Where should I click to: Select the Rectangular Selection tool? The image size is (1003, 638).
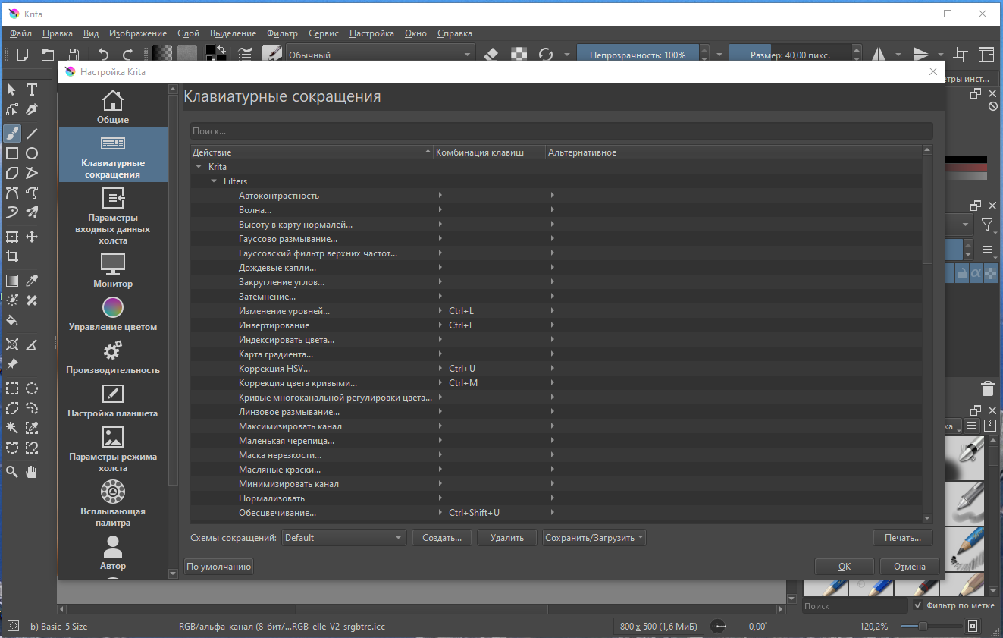[x=12, y=388]
